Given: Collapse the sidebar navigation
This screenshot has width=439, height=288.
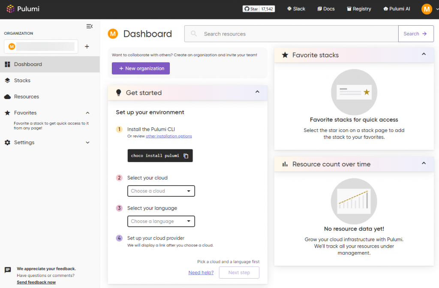Looking at the screenshot, I should point(89,26).
